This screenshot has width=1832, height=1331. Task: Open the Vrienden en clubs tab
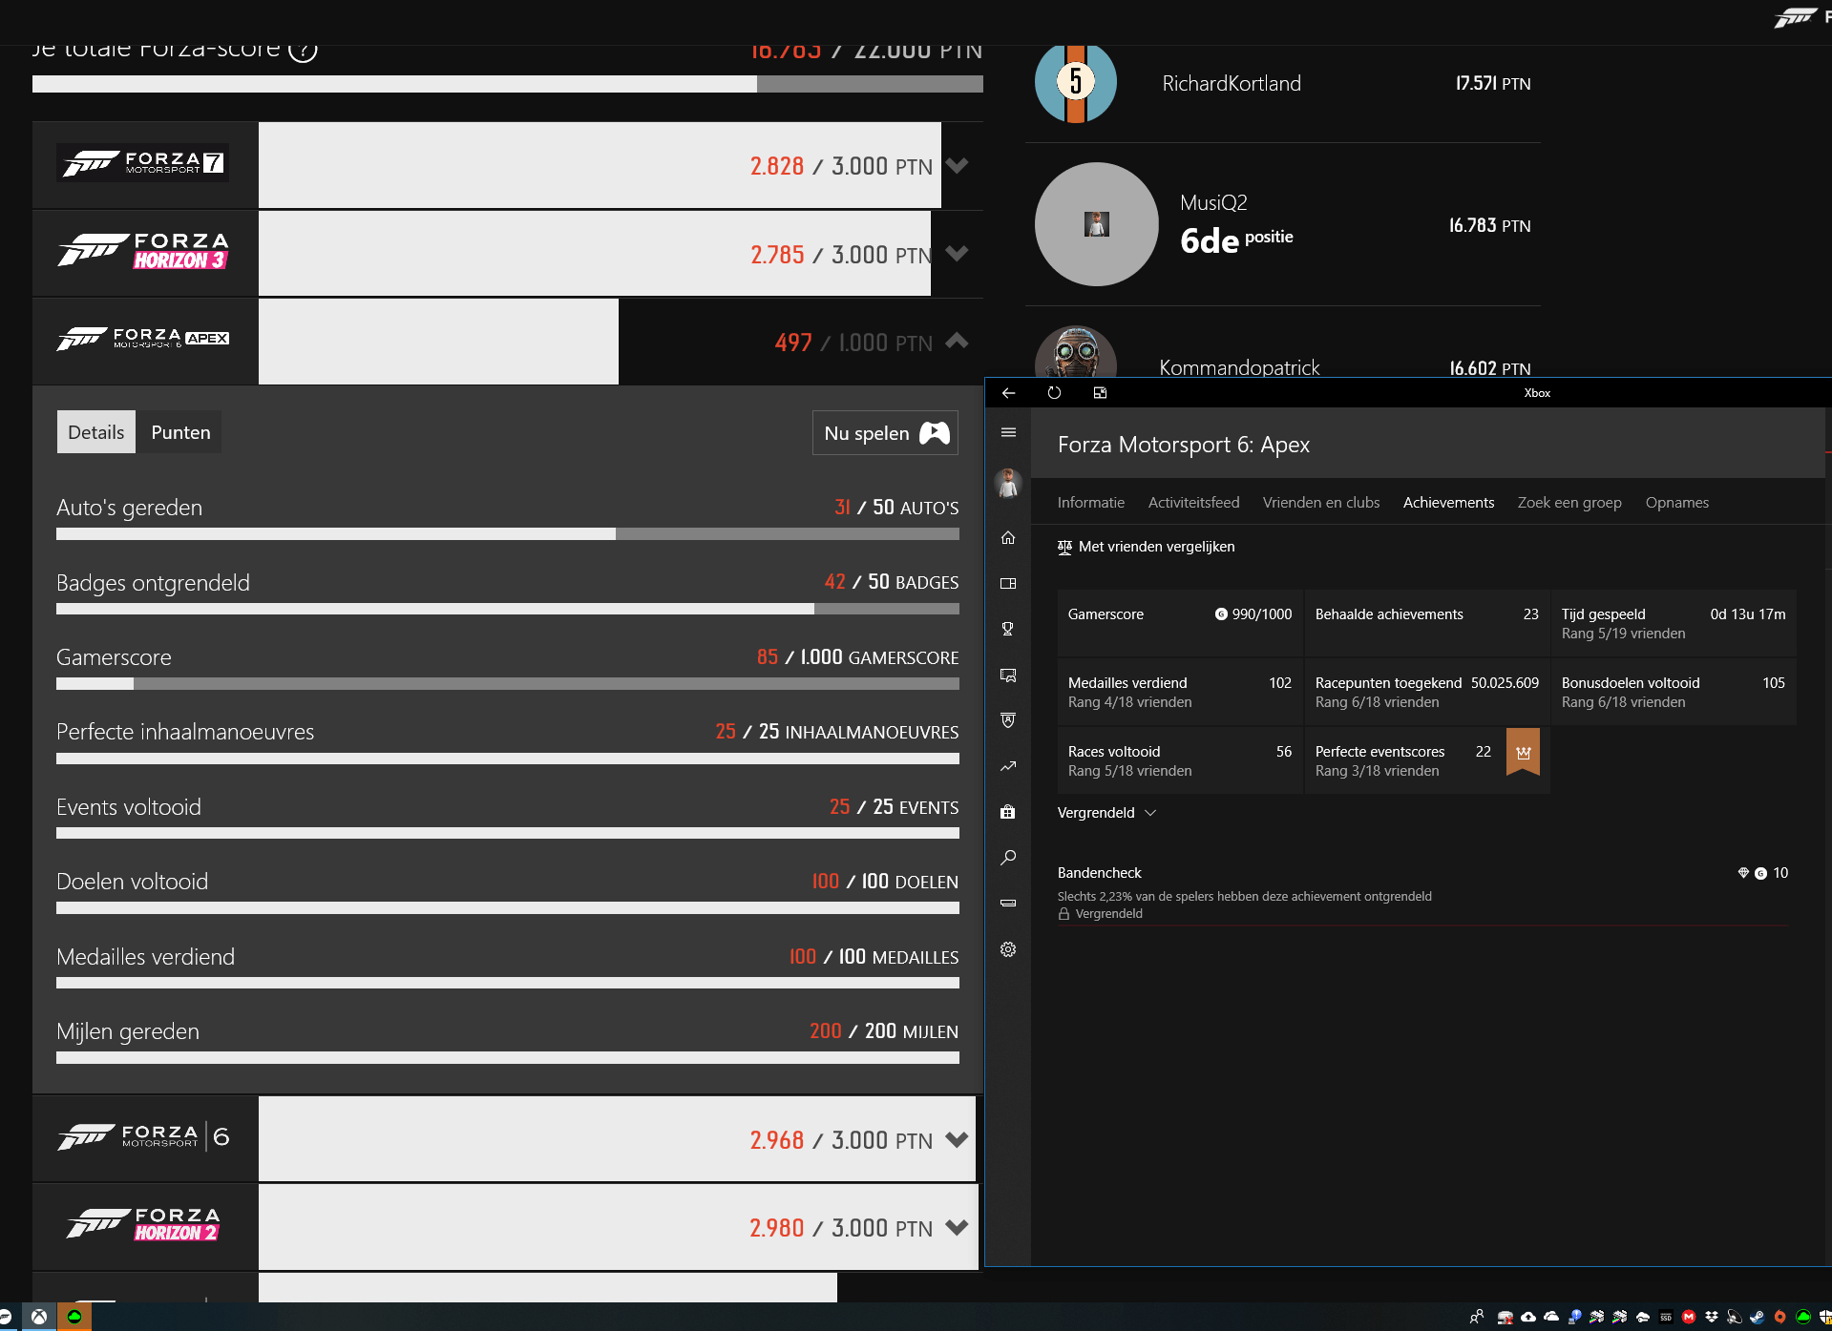click(x=1321, y=503)
